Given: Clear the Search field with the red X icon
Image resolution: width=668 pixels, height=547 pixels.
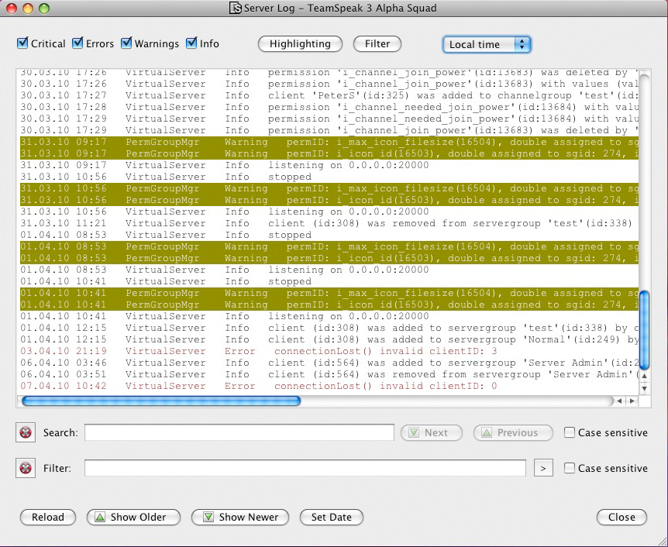Looking at the screenshot, I should pyautogui.click(x=26, y=432).
